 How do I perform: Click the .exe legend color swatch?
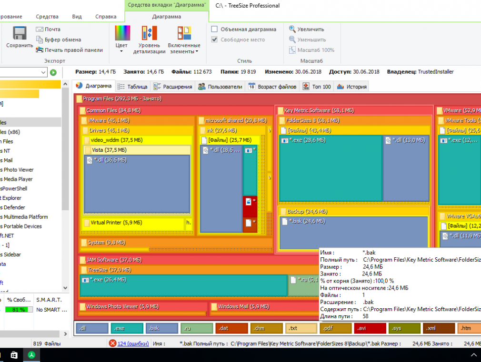127,328
